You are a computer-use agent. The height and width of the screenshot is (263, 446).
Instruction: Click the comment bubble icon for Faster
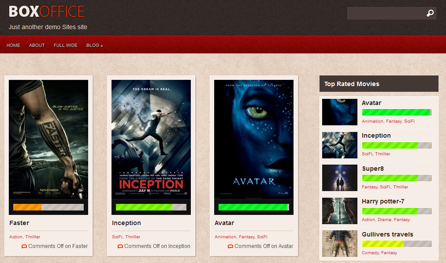tap(24, 247)
